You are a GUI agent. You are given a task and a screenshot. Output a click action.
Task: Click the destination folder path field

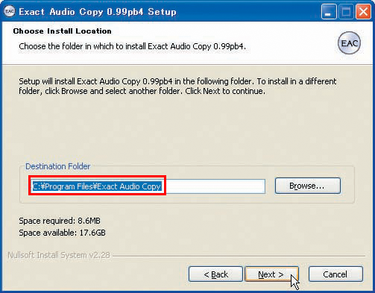[148, 186]
